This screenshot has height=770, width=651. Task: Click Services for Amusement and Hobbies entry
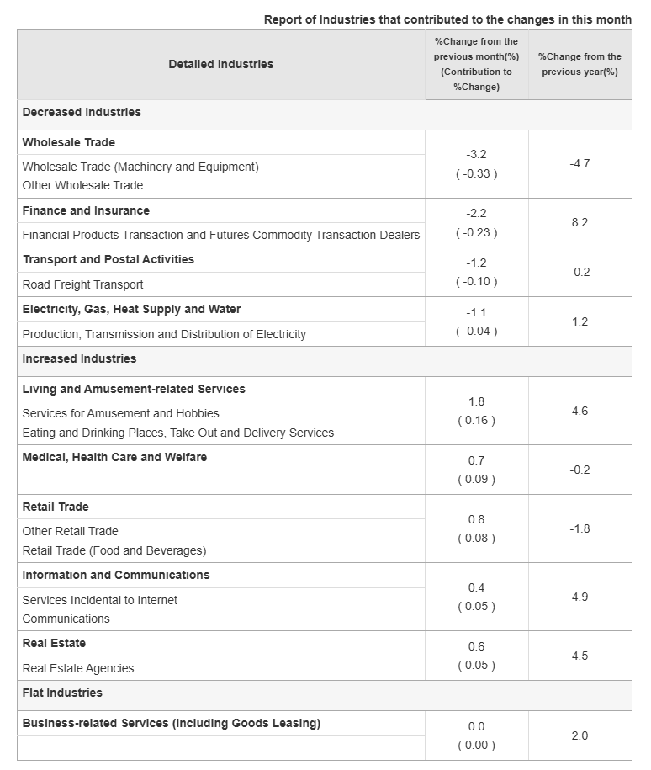click(120, 413)
